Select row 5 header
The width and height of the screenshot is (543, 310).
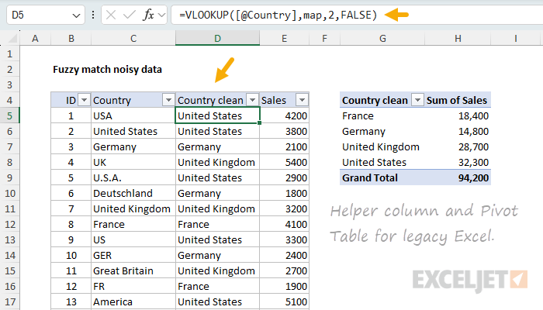coord(9,115)
